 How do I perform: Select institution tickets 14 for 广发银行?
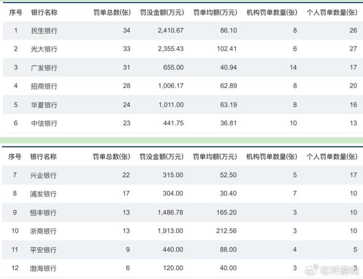(294, 67)
